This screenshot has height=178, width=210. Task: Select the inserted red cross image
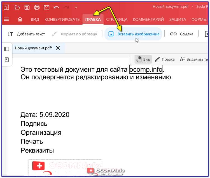(x=65, y=168)
